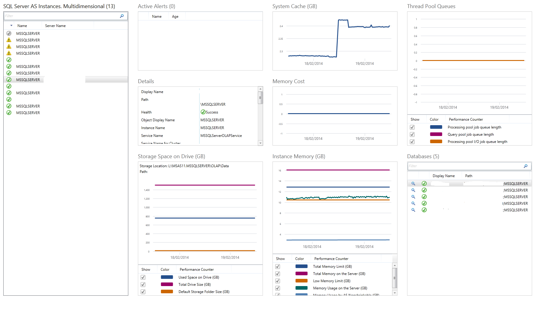Click the Query pool job queue length label
This screenshot has height=332, width=536.
pos(471,134)
